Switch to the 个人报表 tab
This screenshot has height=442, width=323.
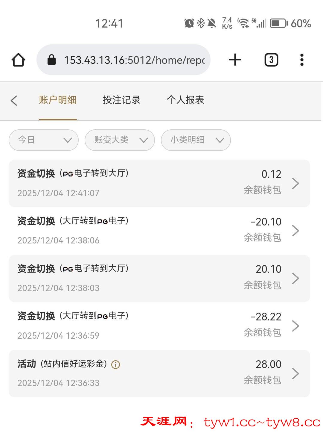(x=185, y=100)
